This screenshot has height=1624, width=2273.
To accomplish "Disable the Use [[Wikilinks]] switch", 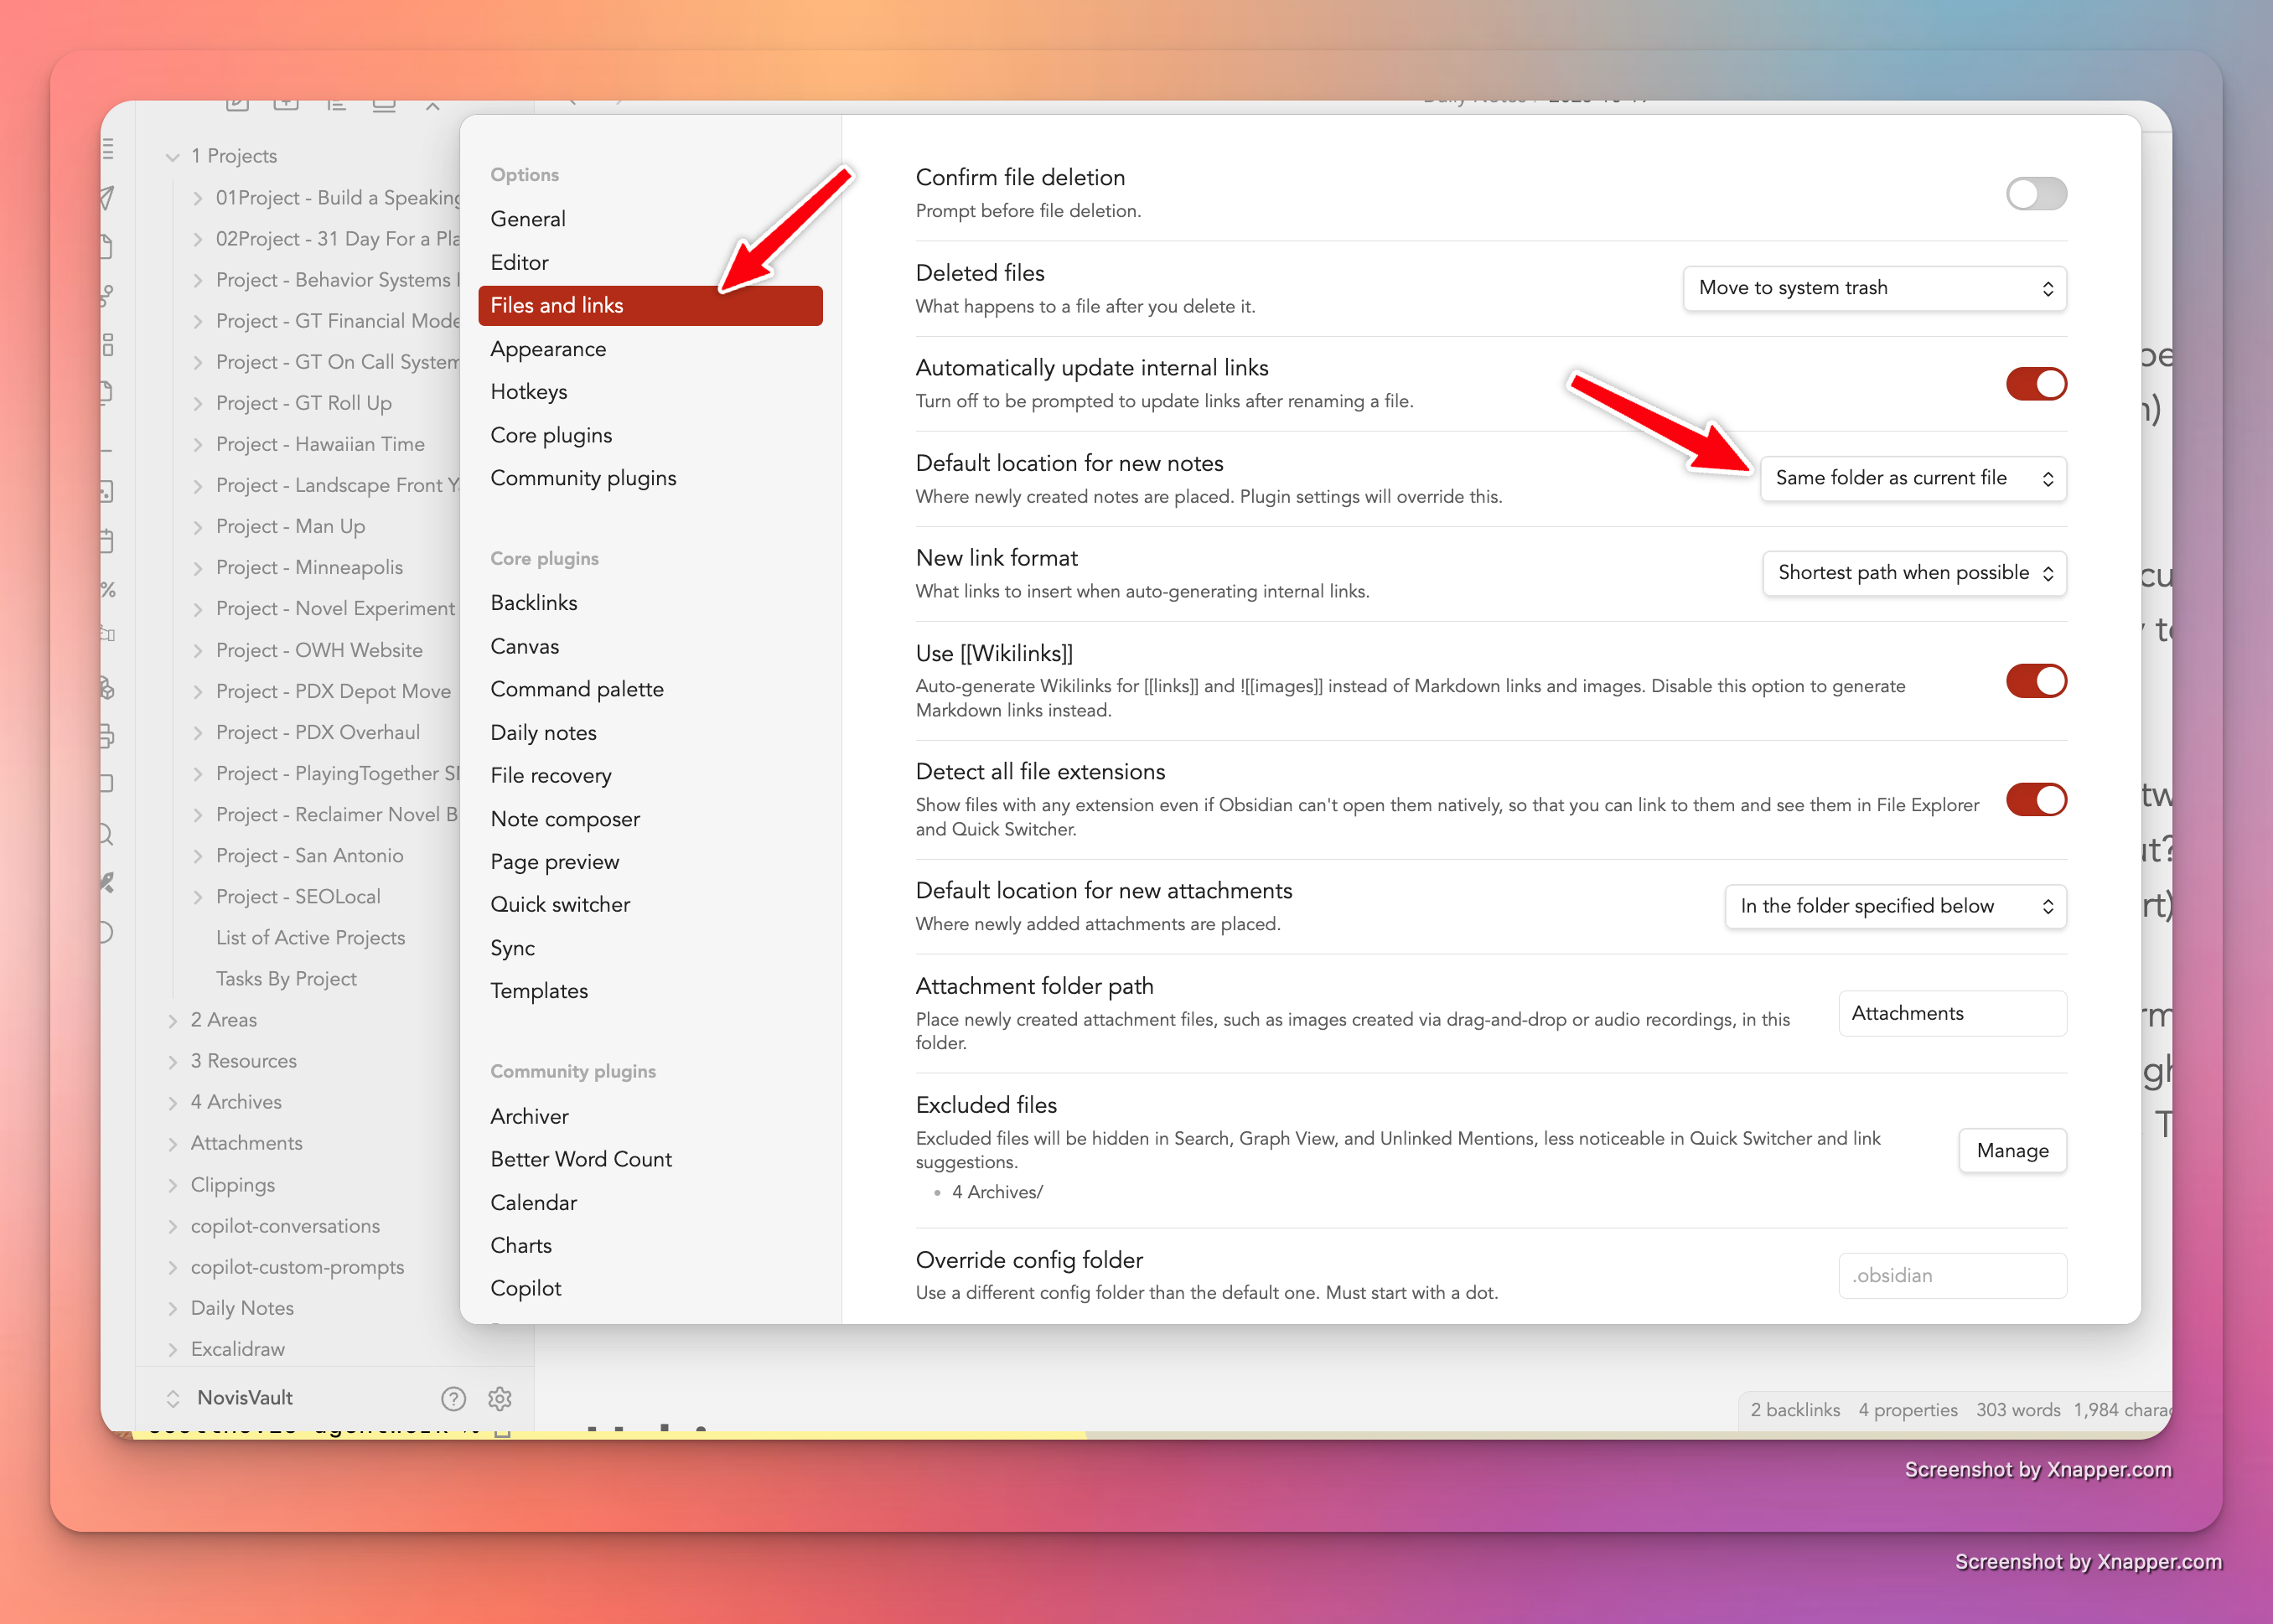I will tap(2035, 681).
